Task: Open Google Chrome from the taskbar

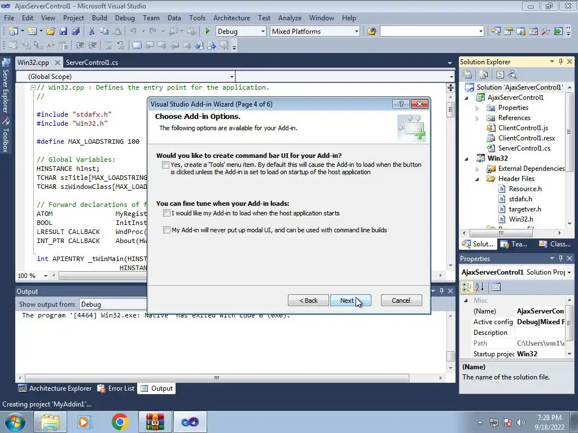Action: point(120,422)
